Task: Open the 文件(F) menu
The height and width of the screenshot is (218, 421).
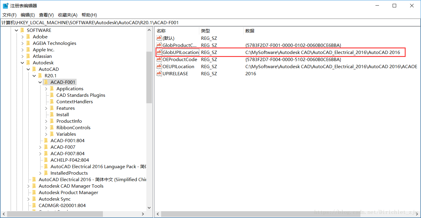Action: coord(9,15)
